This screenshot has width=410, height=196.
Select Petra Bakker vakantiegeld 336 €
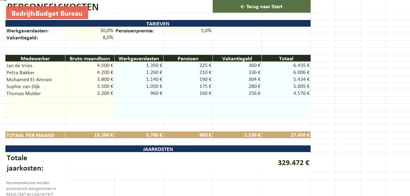point(237,72)
